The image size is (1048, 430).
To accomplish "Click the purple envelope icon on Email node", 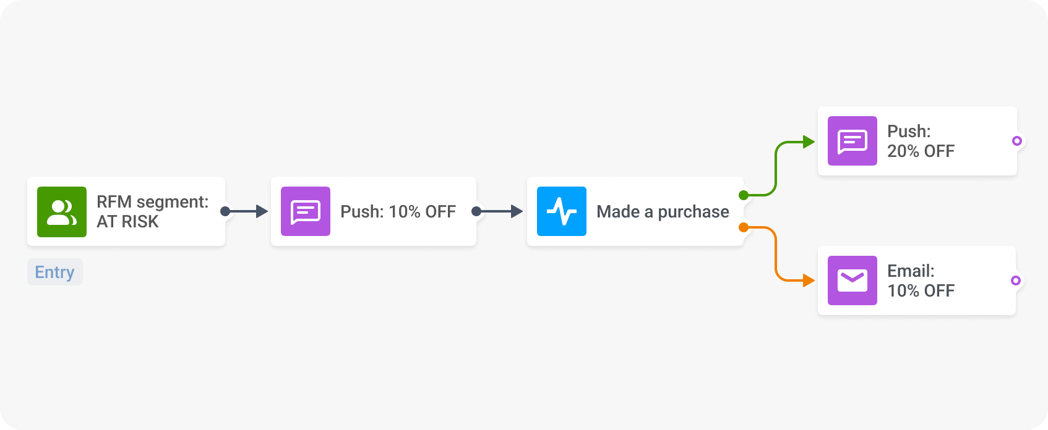I will tap(853, 280).
